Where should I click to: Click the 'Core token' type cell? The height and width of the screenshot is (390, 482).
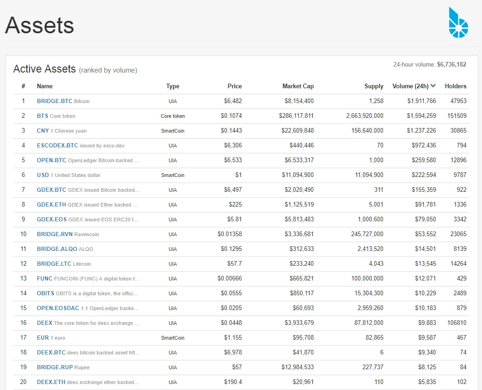(173, 116)
